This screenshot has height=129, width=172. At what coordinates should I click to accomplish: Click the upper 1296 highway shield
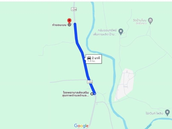tap(74, 9)
